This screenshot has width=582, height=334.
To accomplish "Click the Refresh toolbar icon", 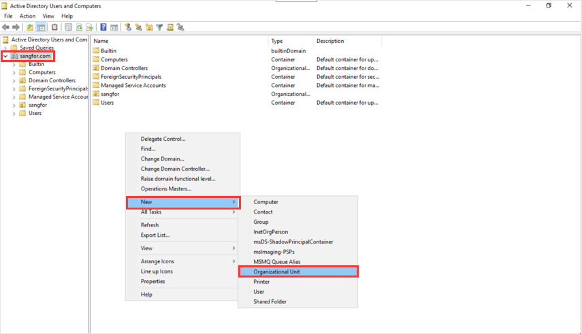I will (x=79, y=27).
